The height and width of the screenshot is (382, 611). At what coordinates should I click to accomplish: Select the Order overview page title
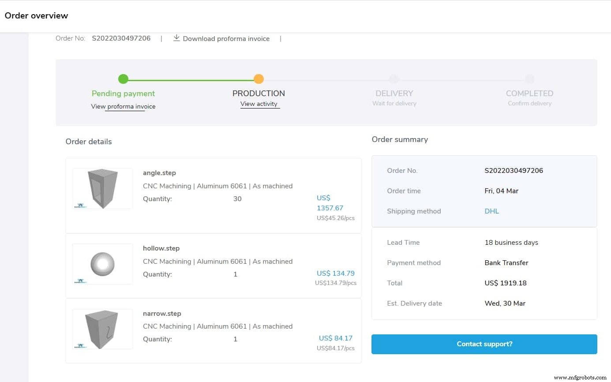point(36,15)
